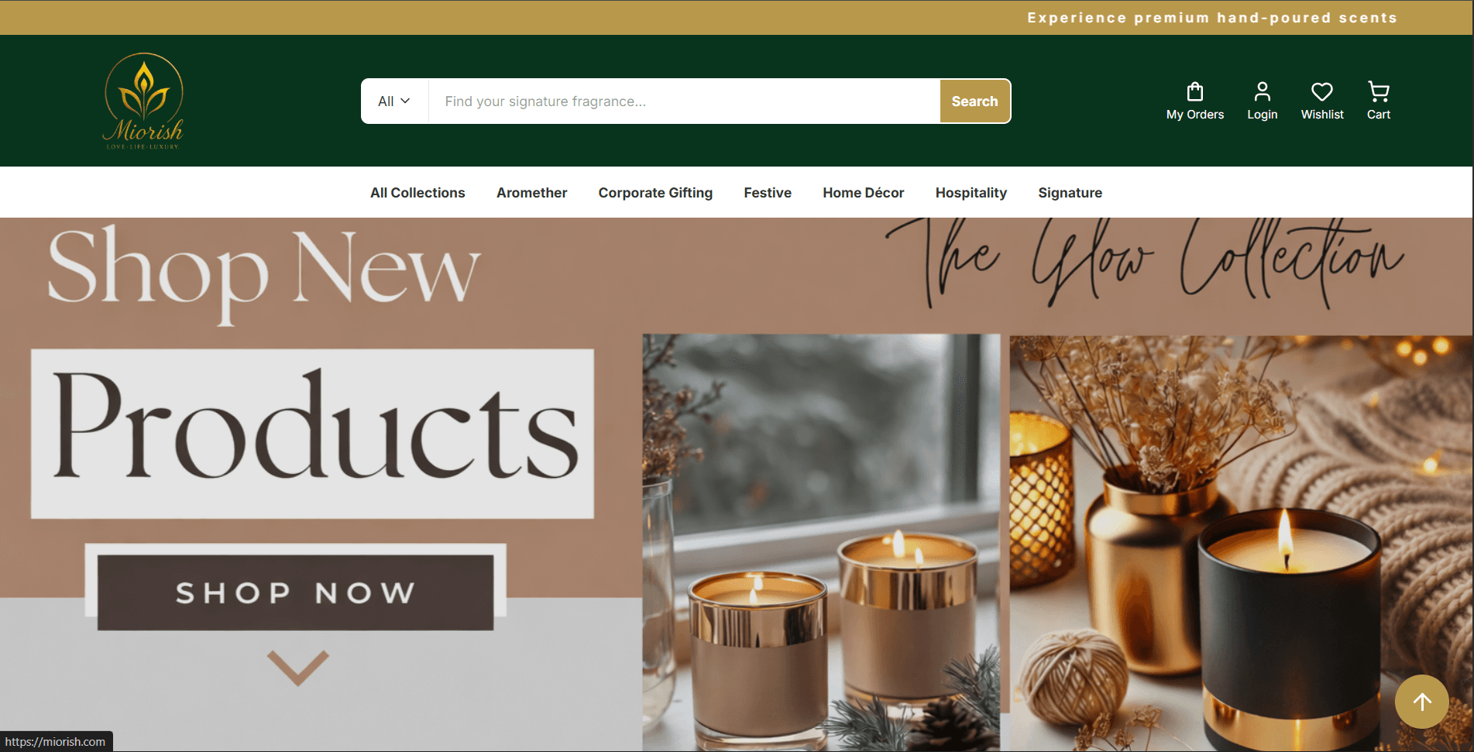
Task: Click the window-side candles photo
Action: point(821,542)
